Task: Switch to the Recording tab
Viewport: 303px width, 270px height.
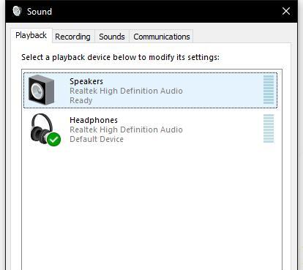Action: [x=72, y=37]
